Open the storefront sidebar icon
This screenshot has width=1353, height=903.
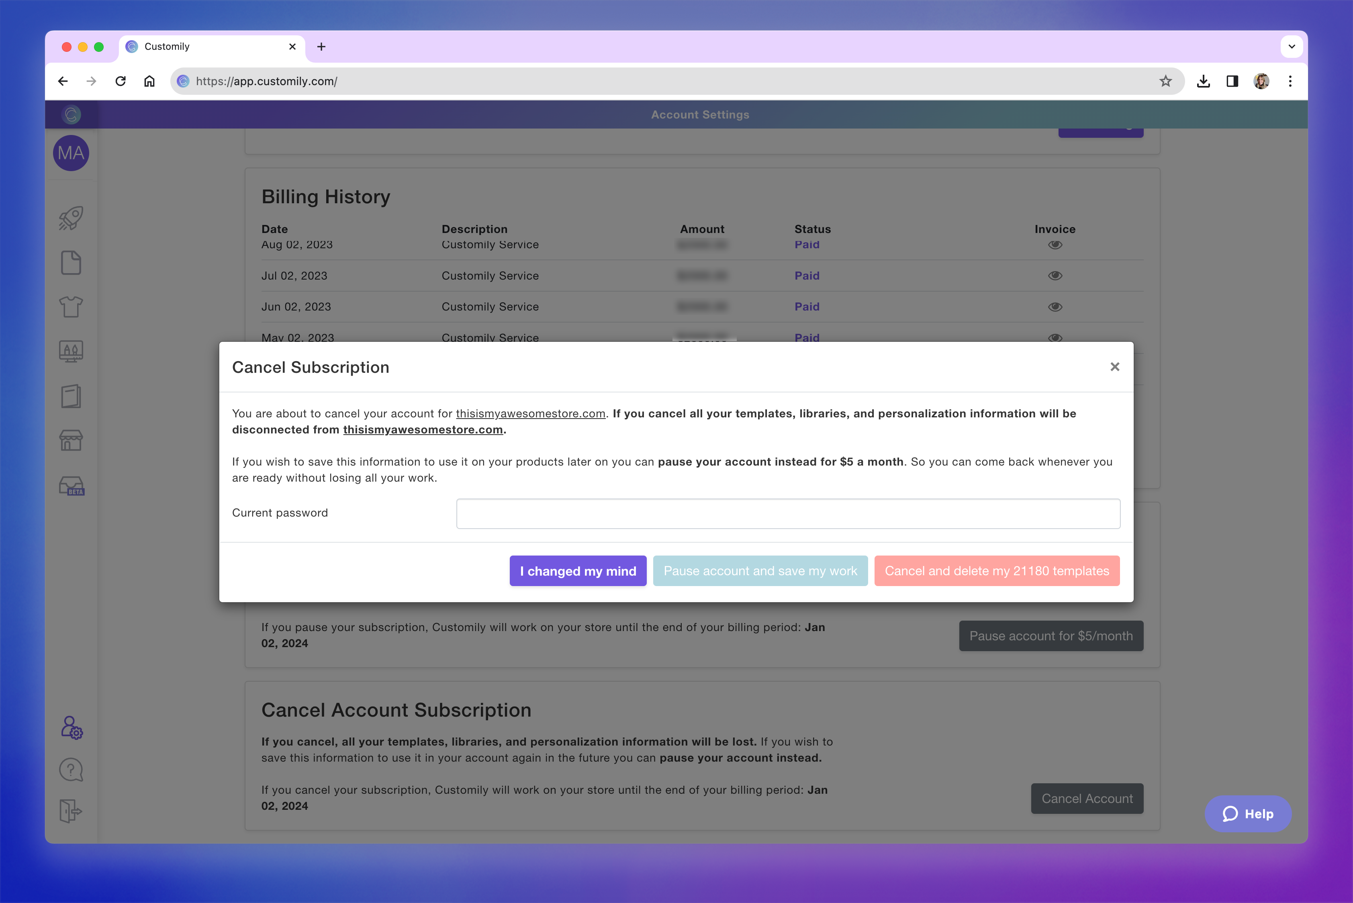coord(71,441)
